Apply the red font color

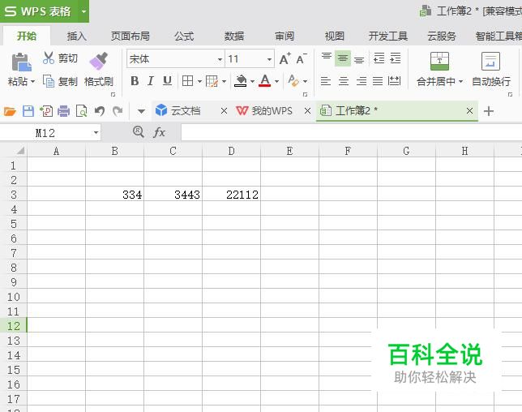pos(265,81)
